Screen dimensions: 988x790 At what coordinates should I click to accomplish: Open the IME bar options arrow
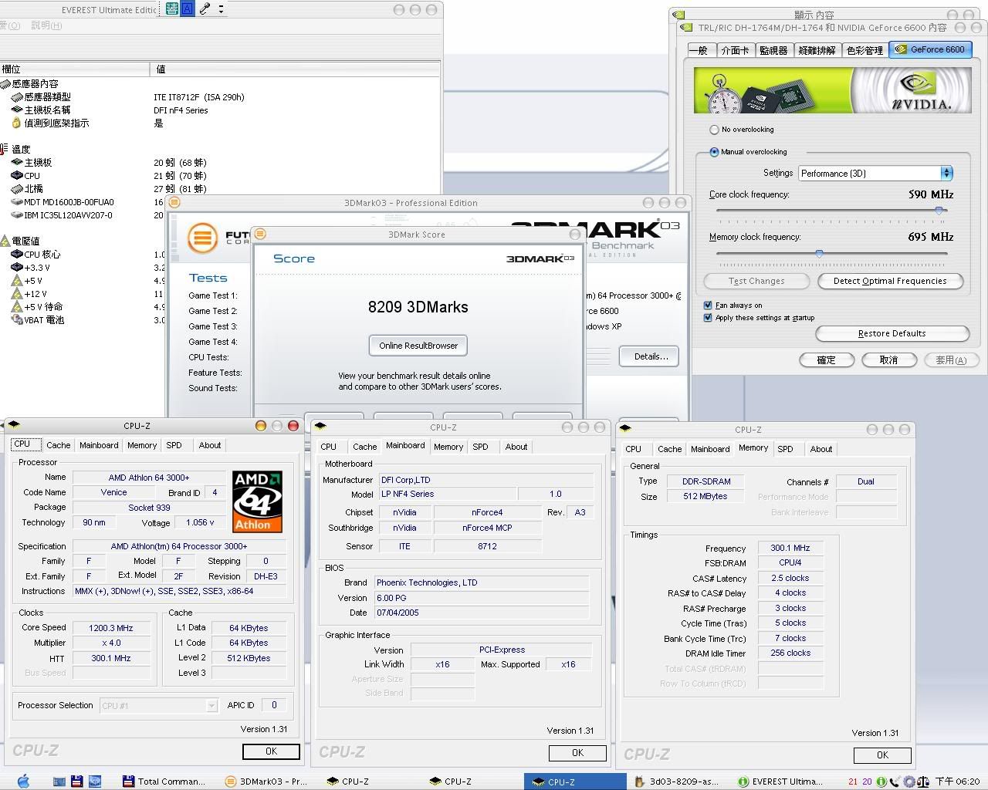(x=221, y=9)
